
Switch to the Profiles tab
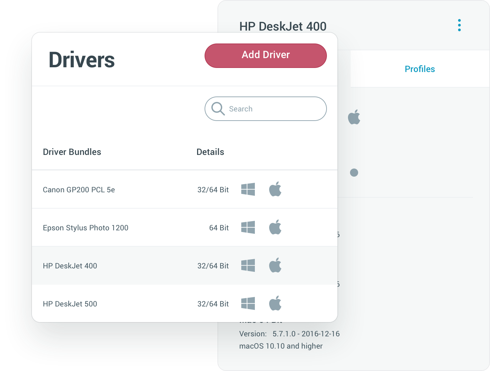(x=420, y=69)
